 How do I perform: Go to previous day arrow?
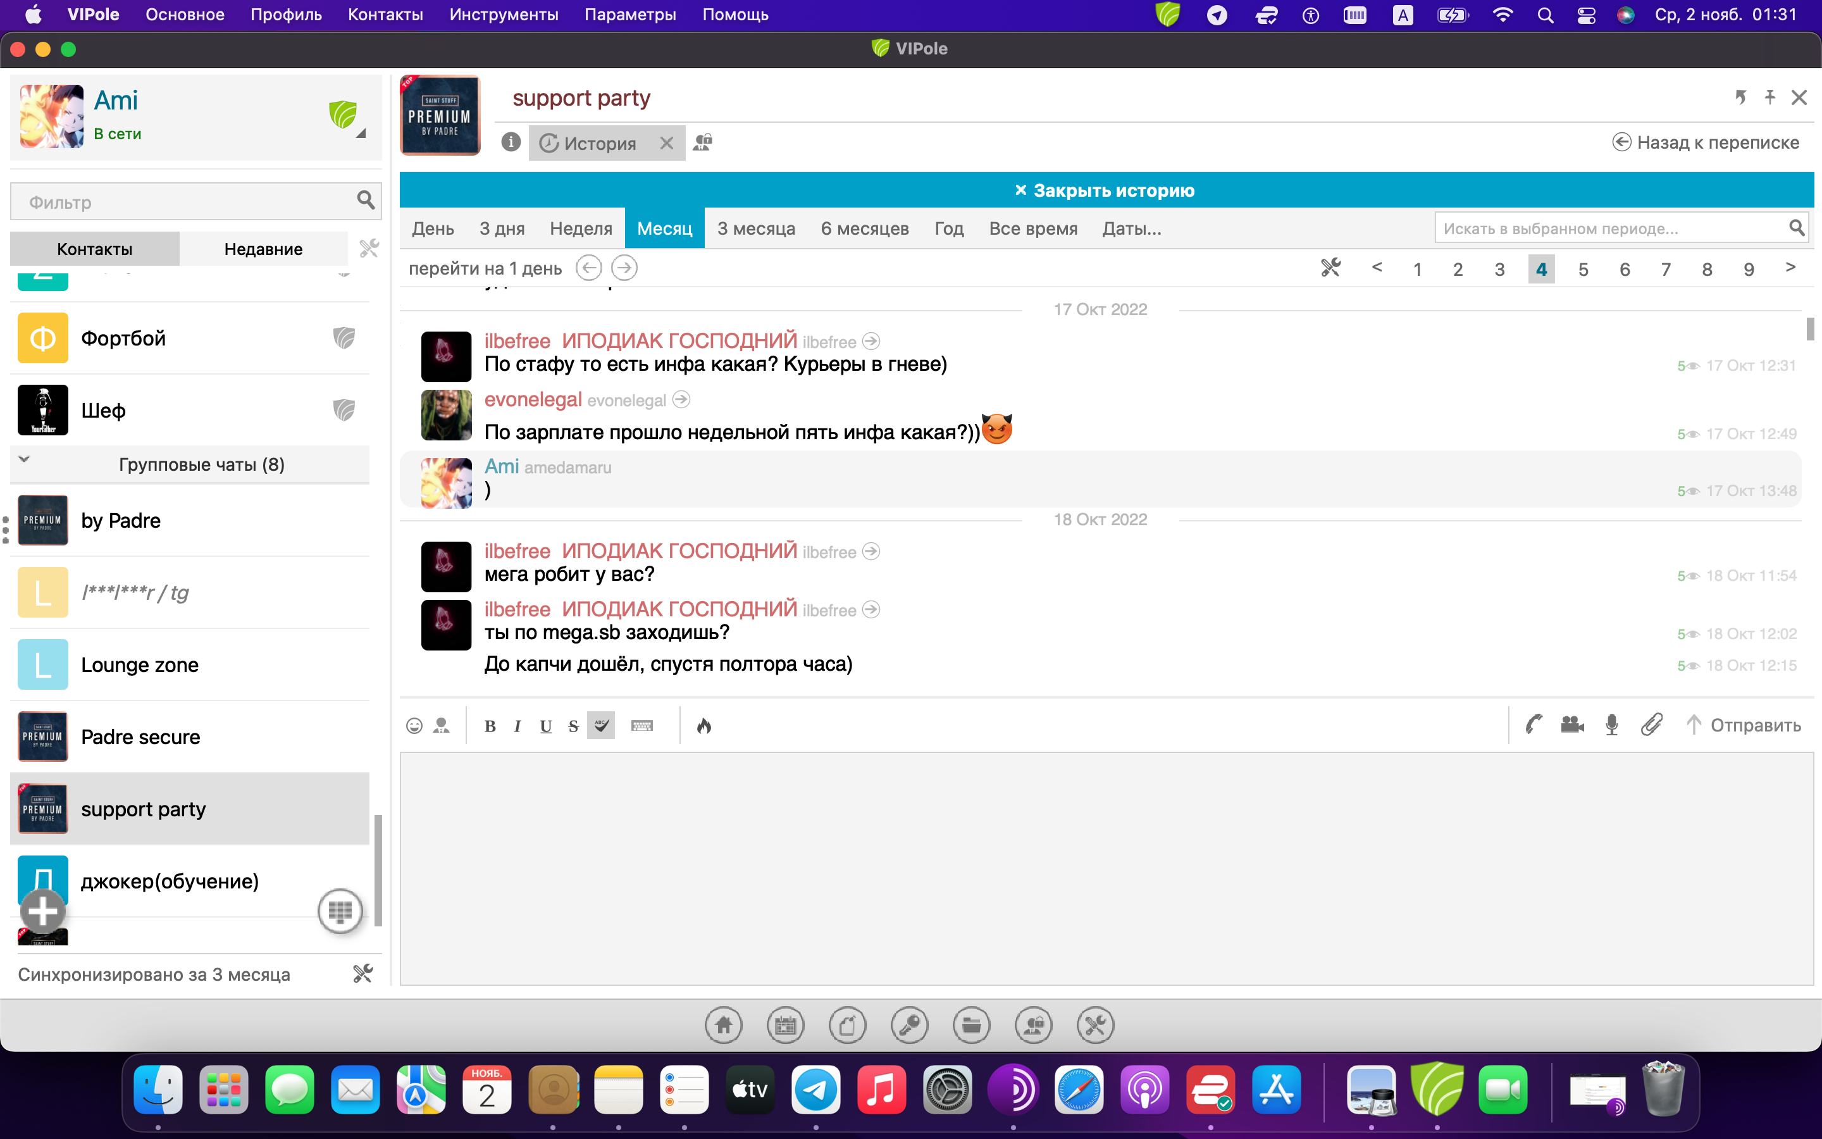pyautogui.click(x=589, y=268)
